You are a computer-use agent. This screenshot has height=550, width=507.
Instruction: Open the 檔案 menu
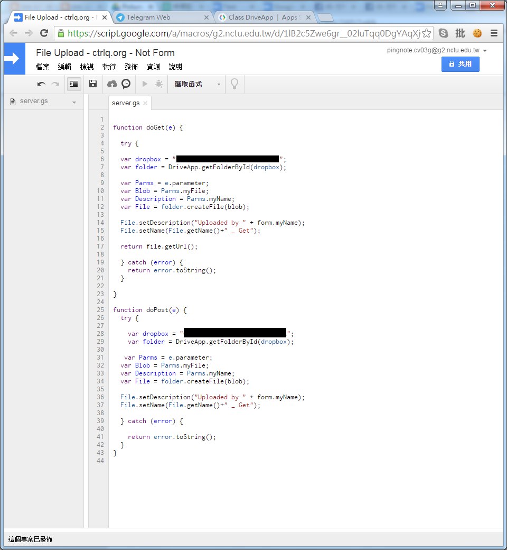[x=42, y=67]
